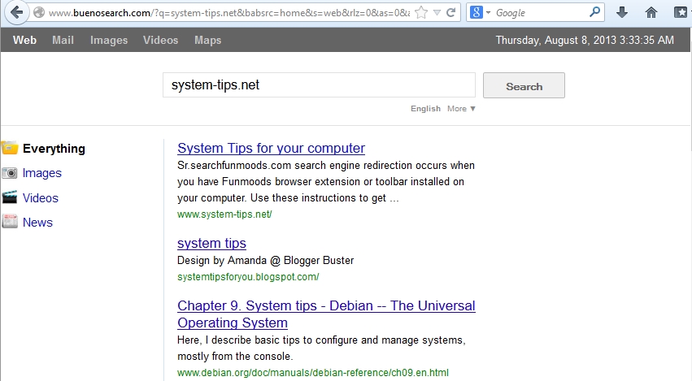Click the Everything folder icon
Image resolution: width=692 pixels, height=381 pixels.
10,148
